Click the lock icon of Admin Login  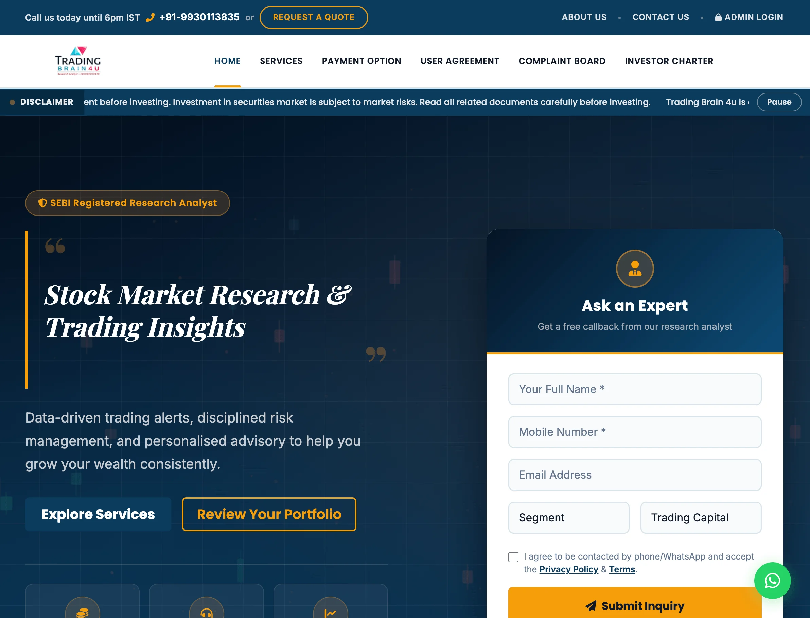pos(718,17)
